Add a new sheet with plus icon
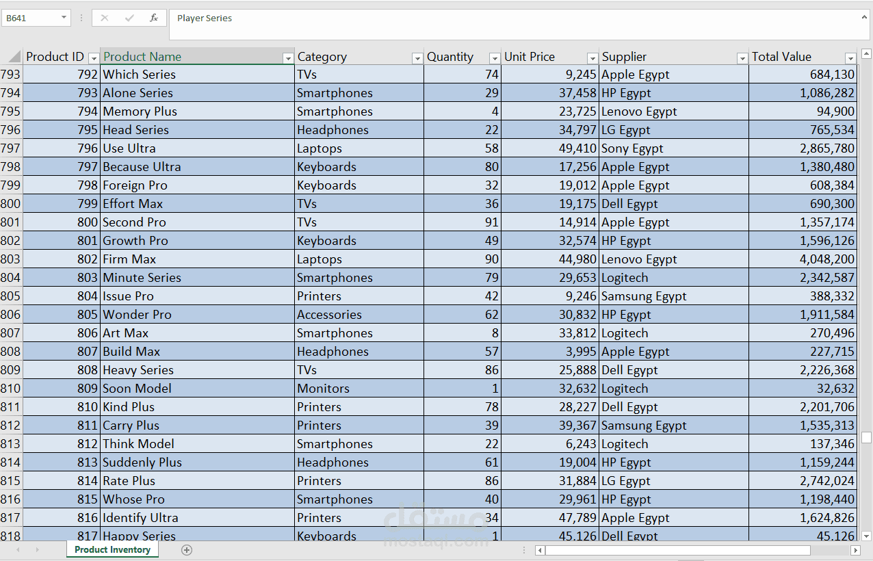Screen dimensions: 873x561 click(187, 549)
